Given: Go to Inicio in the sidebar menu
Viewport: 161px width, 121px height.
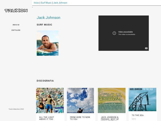Looking at the screenshot, I should click(16, 25).
